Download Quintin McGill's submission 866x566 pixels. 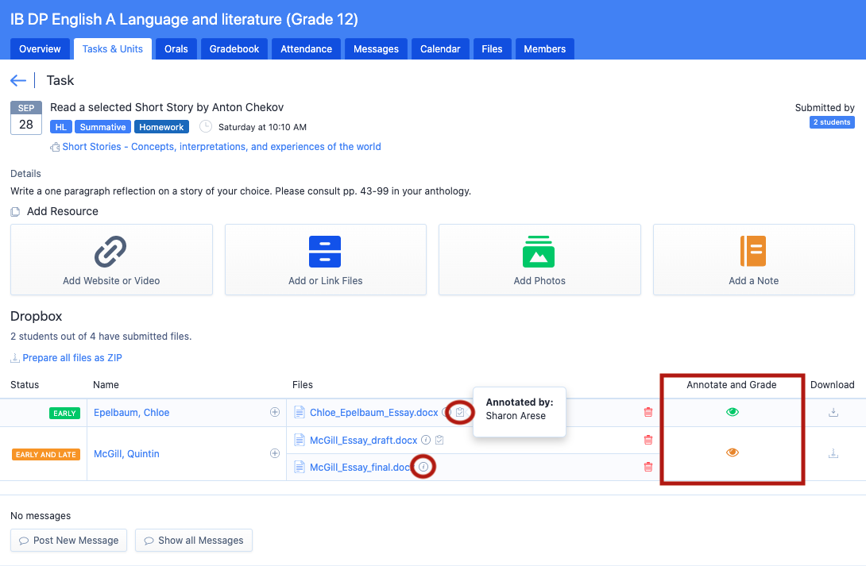(x=833, y=453)
